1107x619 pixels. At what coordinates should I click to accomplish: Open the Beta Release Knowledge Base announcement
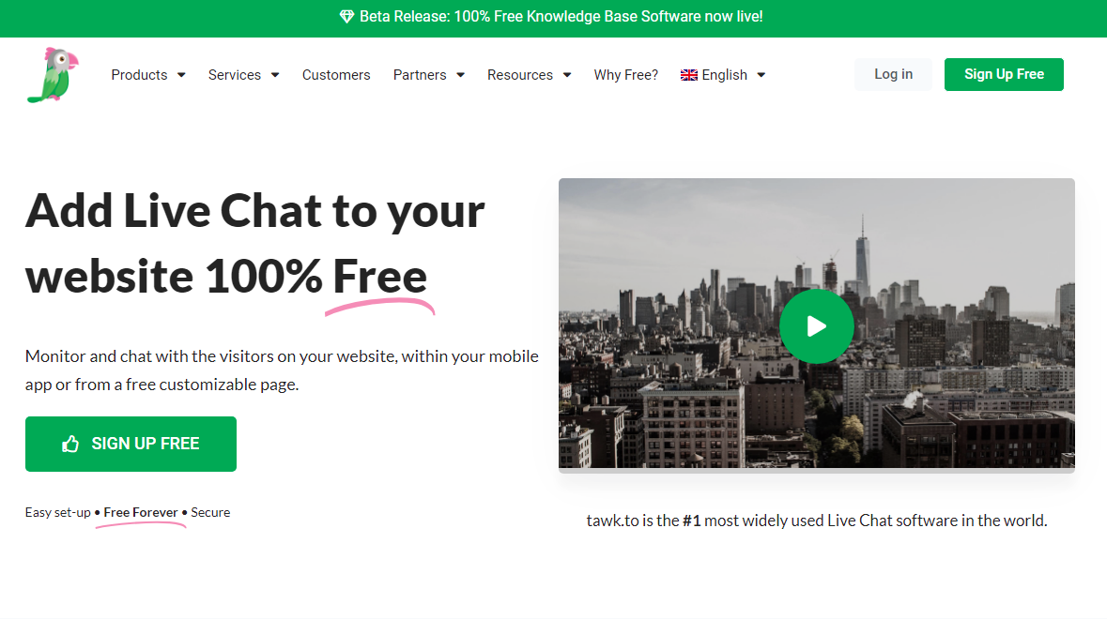pyautogui.click(x=561, y=17)
